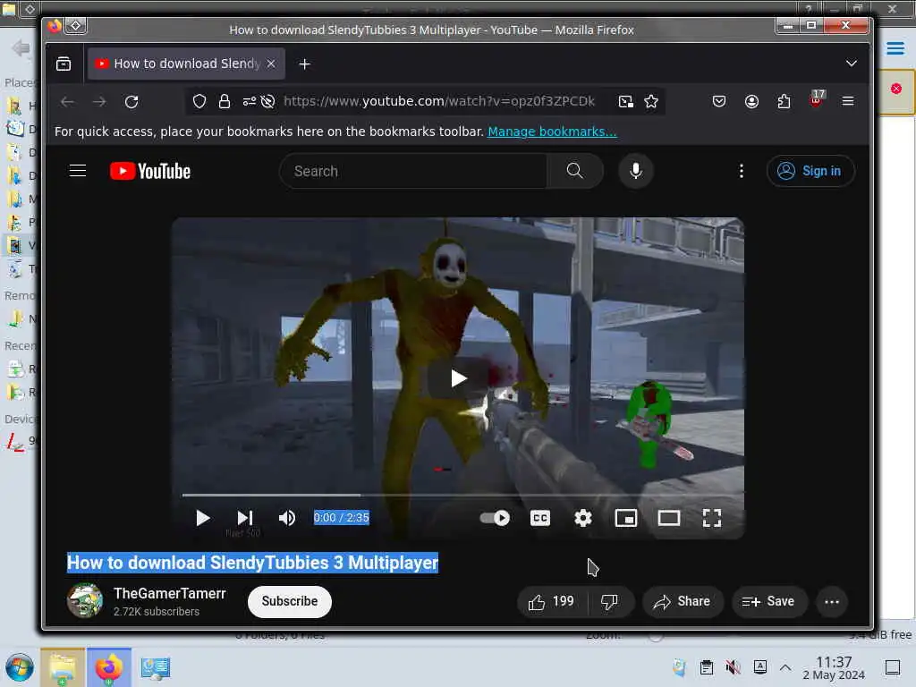This screenshot has width=916, height=687.
Task: Go to the YouTube home logo
Action: point(150,171)
